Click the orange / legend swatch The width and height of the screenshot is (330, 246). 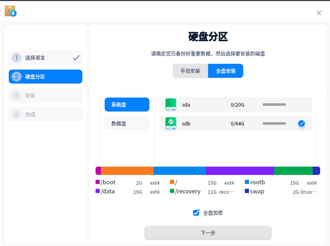tap(172, 182)
